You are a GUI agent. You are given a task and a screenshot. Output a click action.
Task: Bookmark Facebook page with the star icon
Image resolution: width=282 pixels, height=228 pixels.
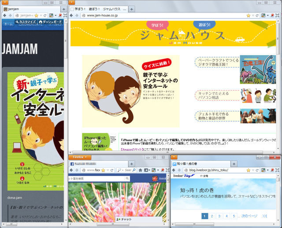[x=103, y=170]
